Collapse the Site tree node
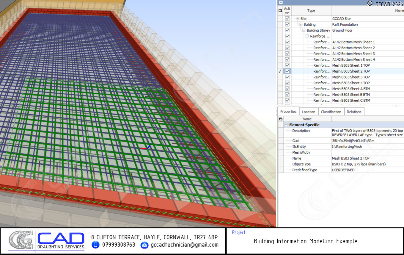Screen dimensions: 404x255 tap(297, 19)
